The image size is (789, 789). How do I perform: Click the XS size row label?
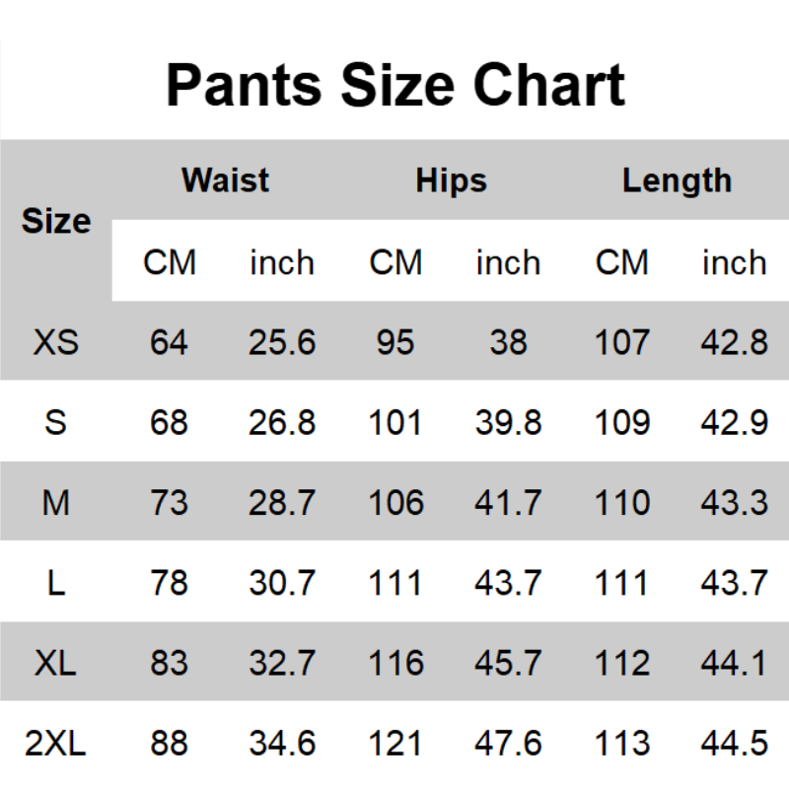click(56, 342)
